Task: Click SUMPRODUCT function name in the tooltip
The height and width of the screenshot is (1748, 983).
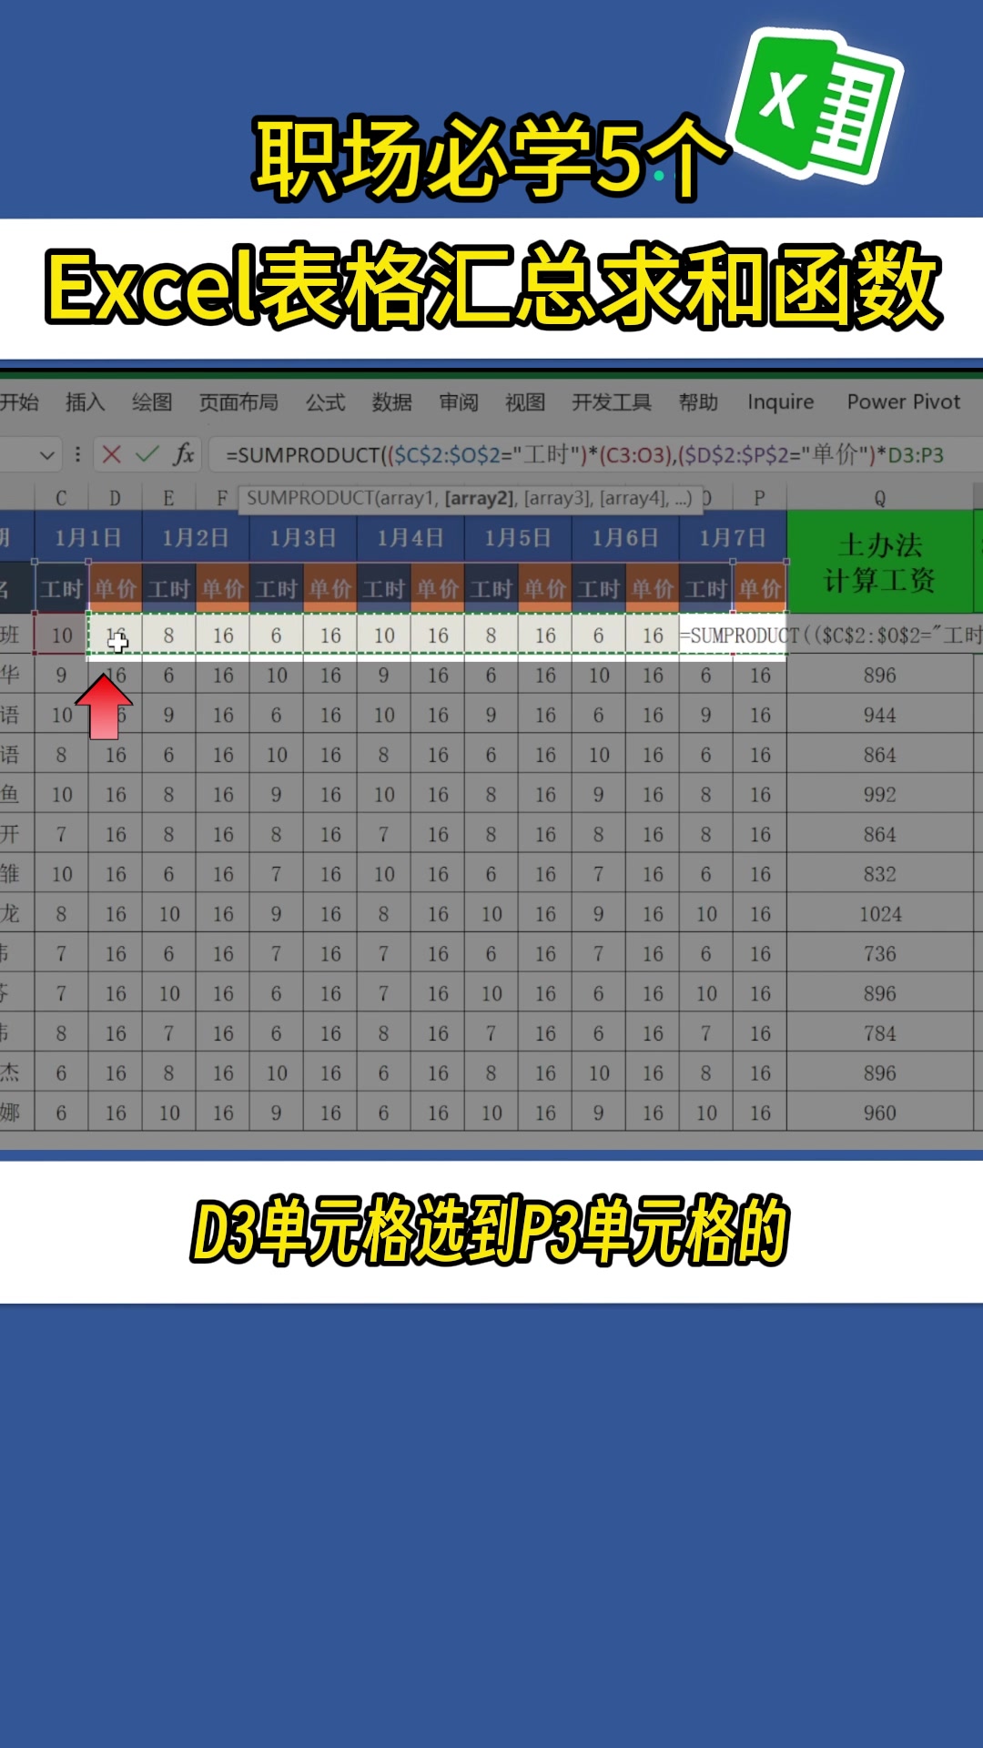Action: (309, 498)
